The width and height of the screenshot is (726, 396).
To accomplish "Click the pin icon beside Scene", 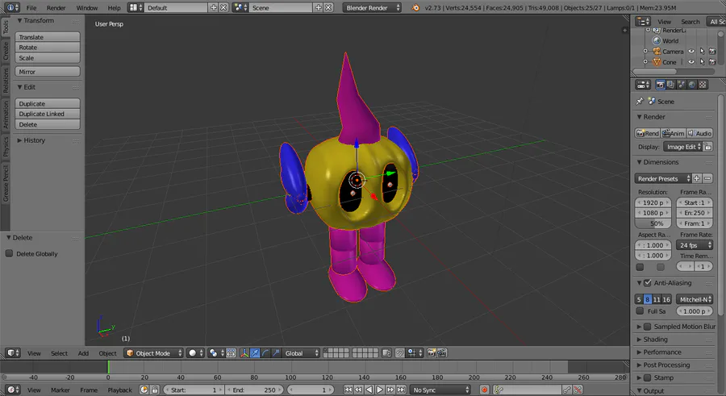I will pos(640,101).
